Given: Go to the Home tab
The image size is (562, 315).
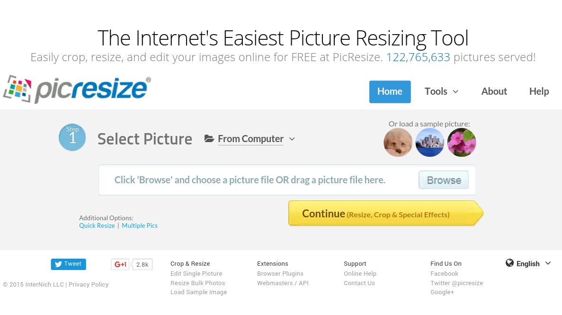Looking at the screenshot, I should [390, 92].
